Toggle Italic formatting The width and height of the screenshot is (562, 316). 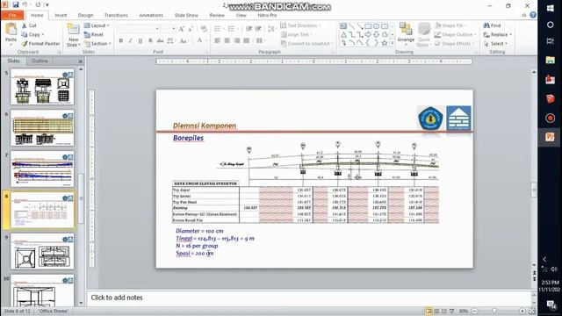131,40
